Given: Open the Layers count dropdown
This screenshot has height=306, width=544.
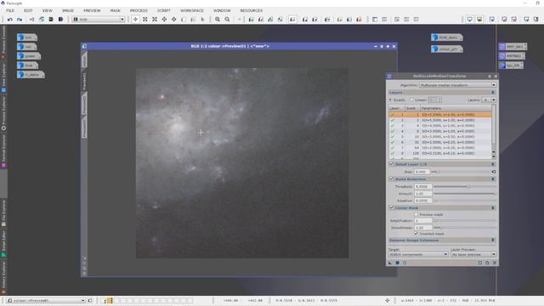Looking at the screenshot, I should [x=489, y=100].
